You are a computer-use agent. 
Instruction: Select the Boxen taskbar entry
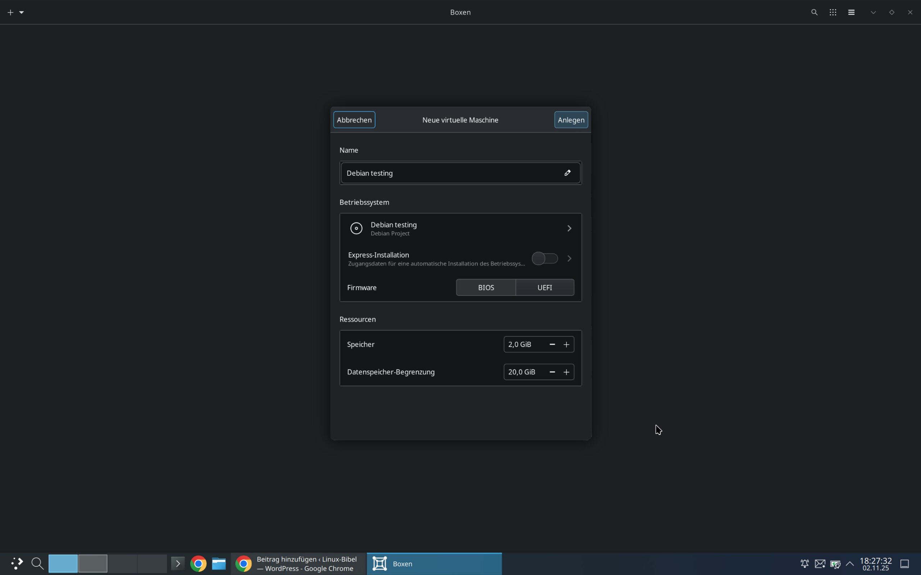434,563
